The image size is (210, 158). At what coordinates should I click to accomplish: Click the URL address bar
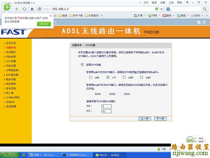tap(98, 9)
